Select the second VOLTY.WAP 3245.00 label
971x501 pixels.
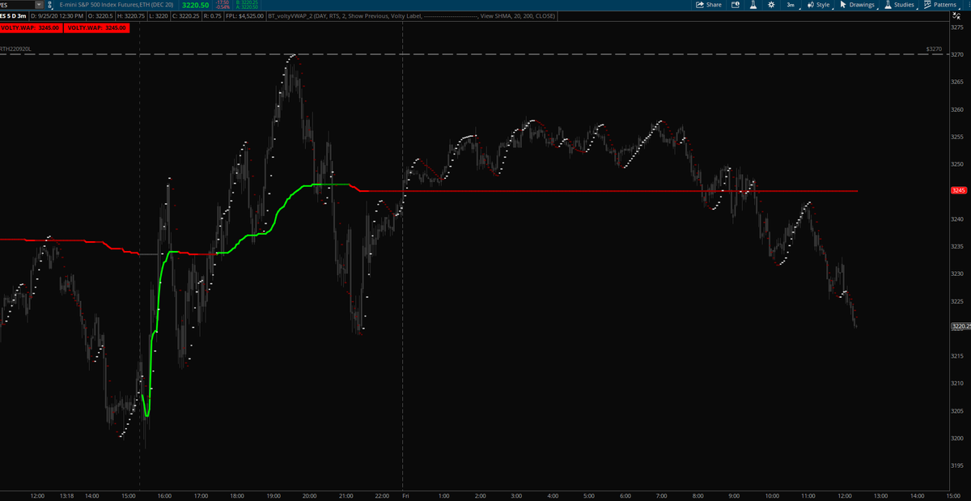(95, 28)
